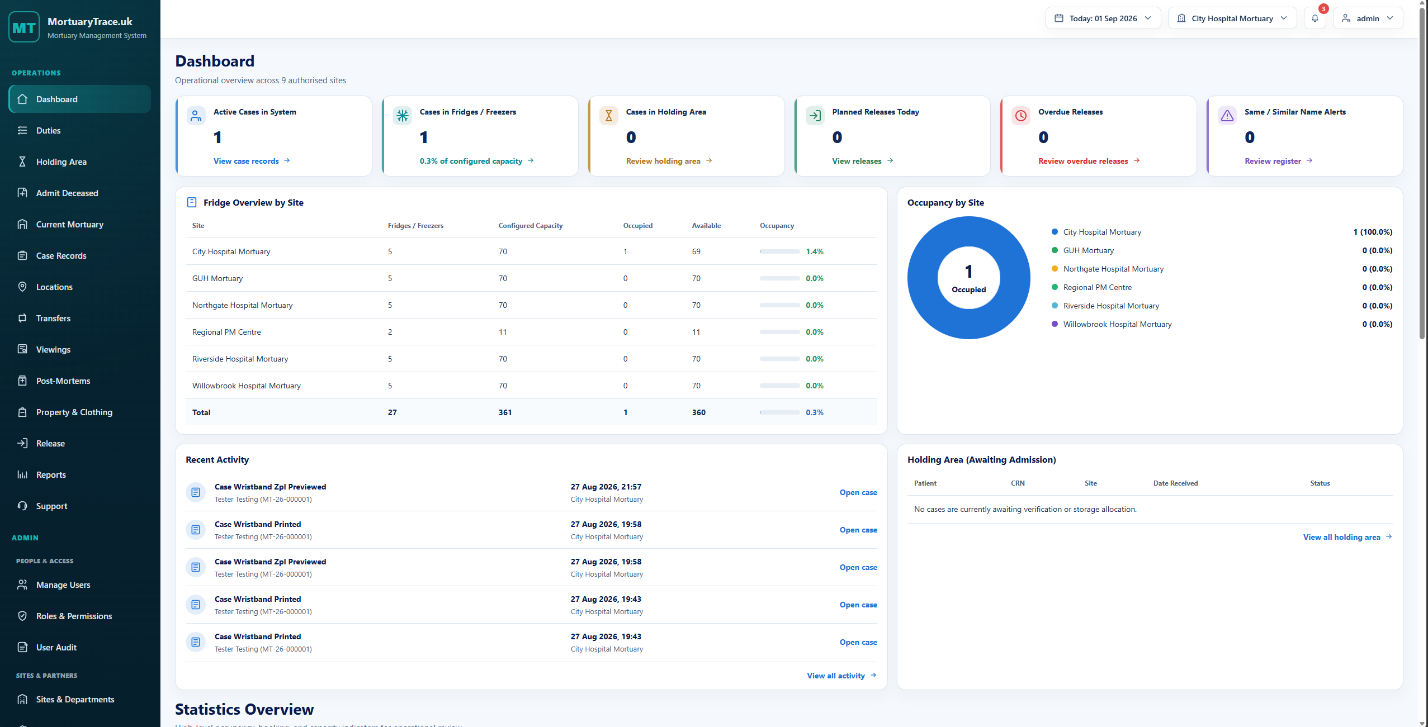1428x727 pixels.
Task: Open Sites & Departments admin page
Action: pyautogui.click(x=80, y=699)
